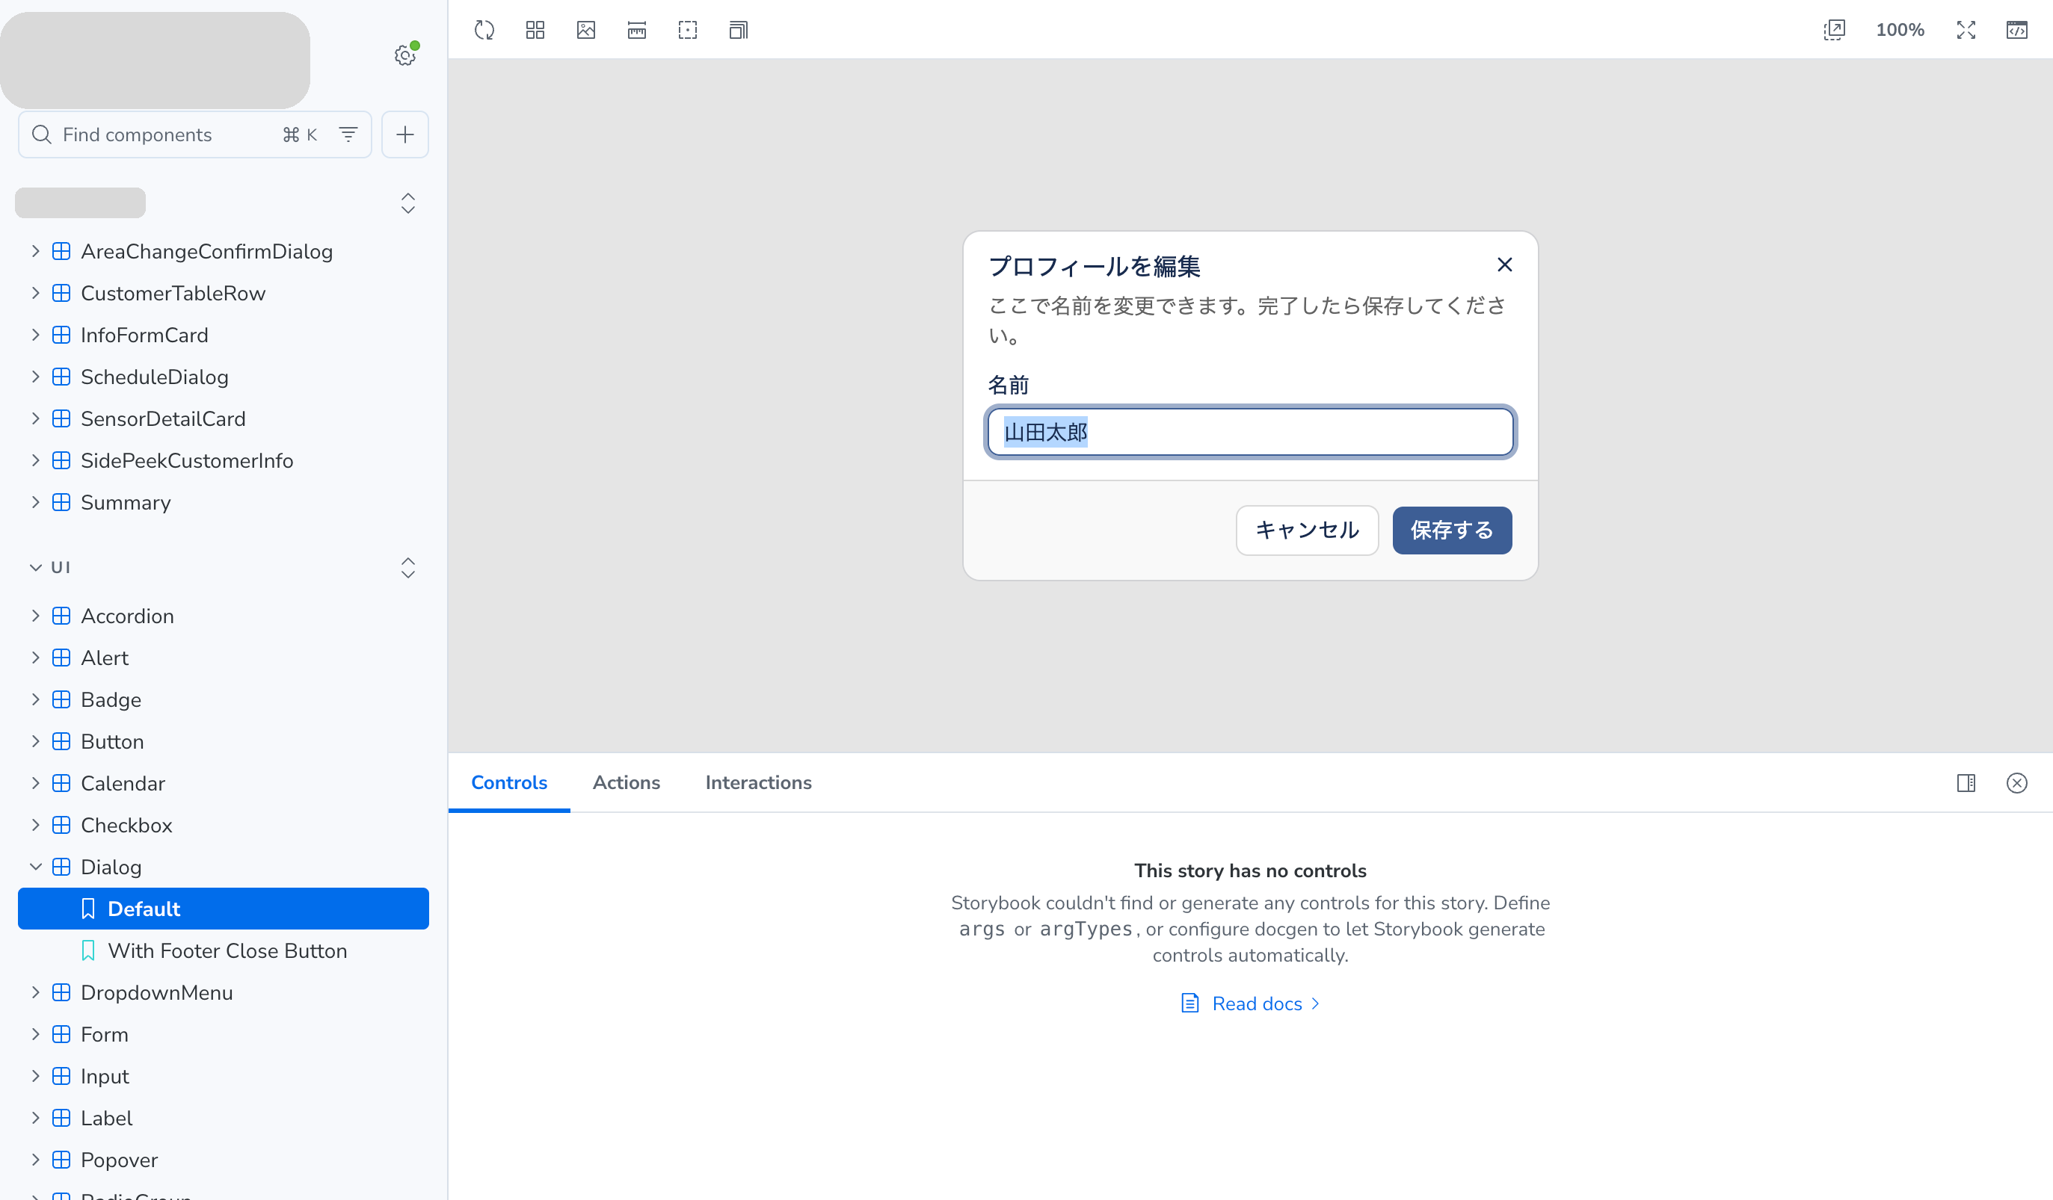The width and height of the screenshot is (2053, 1200).
Task: Open the Read docs link
Action: 1250,1003
